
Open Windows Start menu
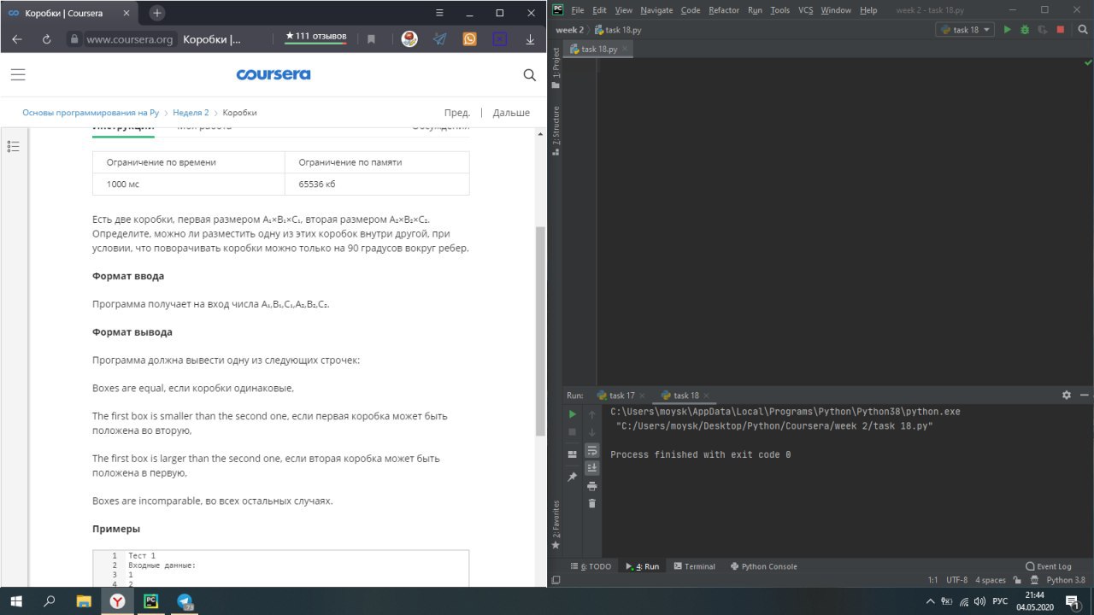coord(16,601)
